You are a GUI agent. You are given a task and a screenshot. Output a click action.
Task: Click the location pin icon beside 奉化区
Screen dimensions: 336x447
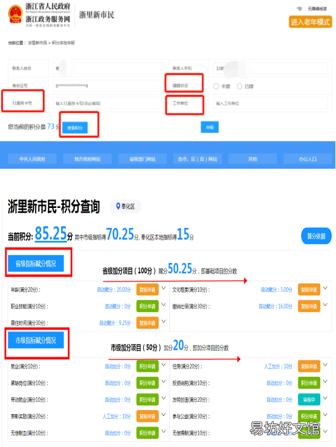click(x=118, y=206)
